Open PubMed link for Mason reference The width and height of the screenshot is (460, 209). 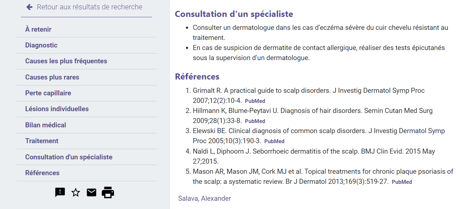tap(402, 182)
